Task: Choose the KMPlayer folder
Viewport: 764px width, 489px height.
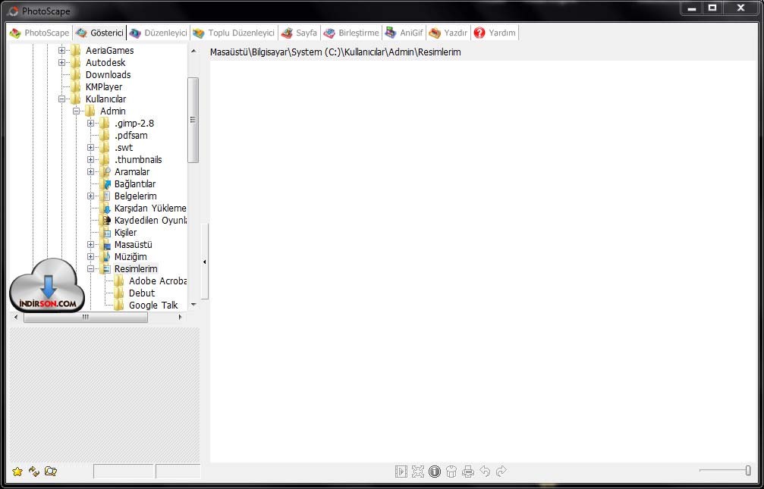Action: point(104,86)
